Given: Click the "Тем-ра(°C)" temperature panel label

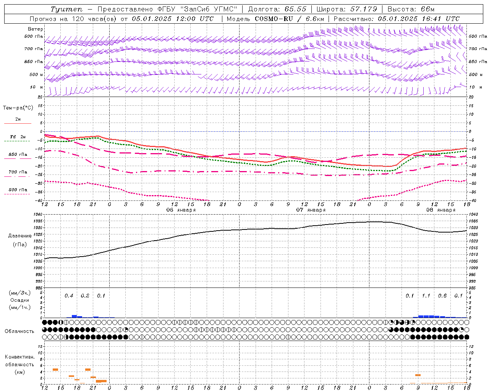Looking at the screenshot, I should (18, 108).
